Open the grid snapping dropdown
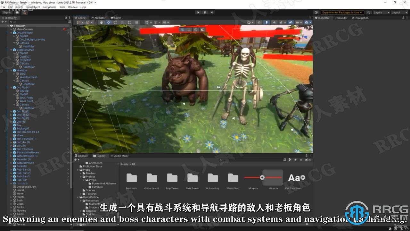The width and height of the screenshot is (410, 231). [148, 22]
